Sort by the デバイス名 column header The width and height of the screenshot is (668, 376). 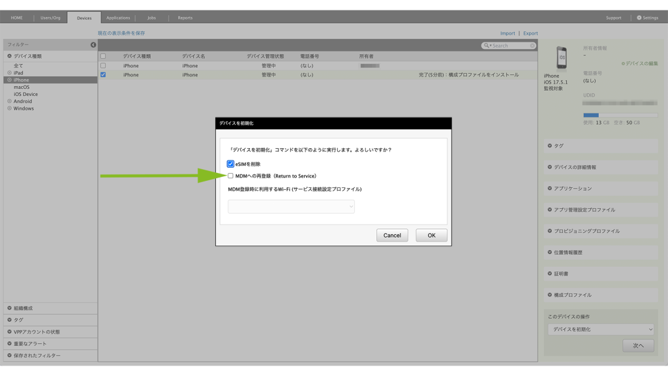(193, 56)
